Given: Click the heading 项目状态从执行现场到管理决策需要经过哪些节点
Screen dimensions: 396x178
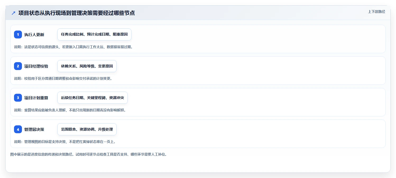Looking at the screenshot, I should pos(77,13).
